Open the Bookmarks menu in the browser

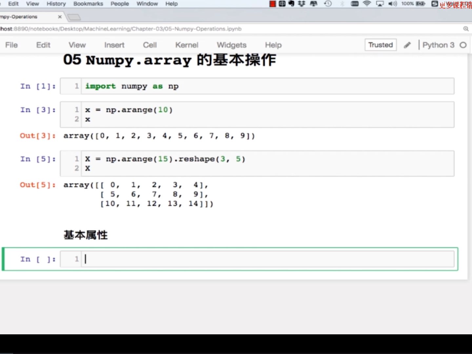(88, 4)
